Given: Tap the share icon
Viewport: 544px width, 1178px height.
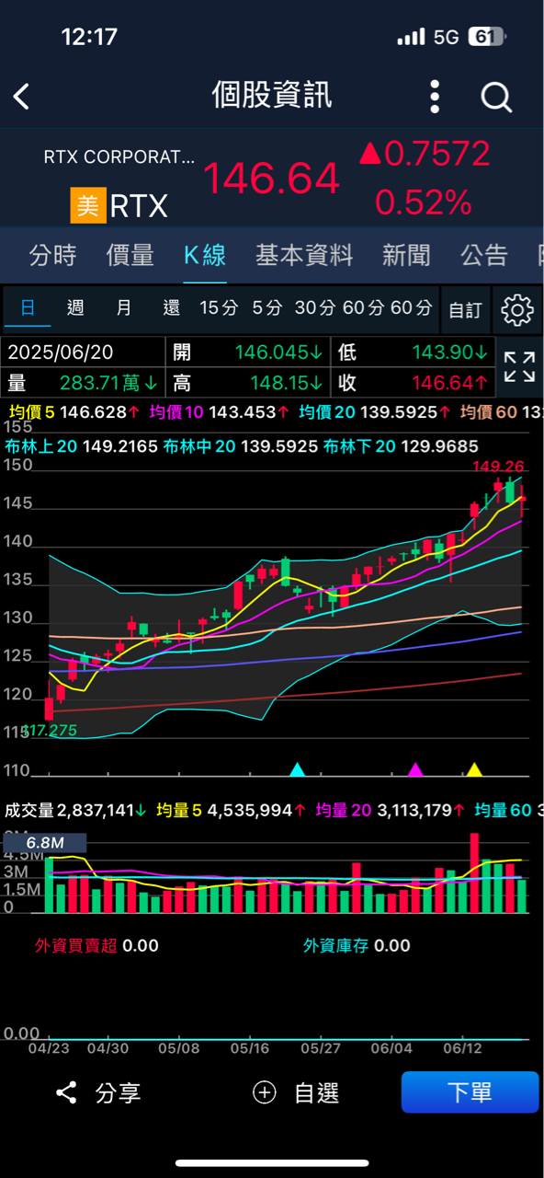Looking at the screenshot, I should pyautogui.click(x=66, y=1092).
